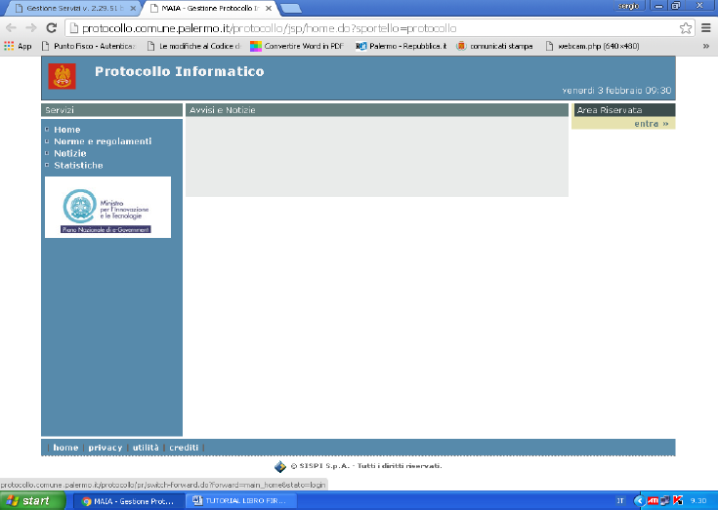Viewport: 719px width, 510px height.
Task: Open the footer utilità link
Action: 146,448
